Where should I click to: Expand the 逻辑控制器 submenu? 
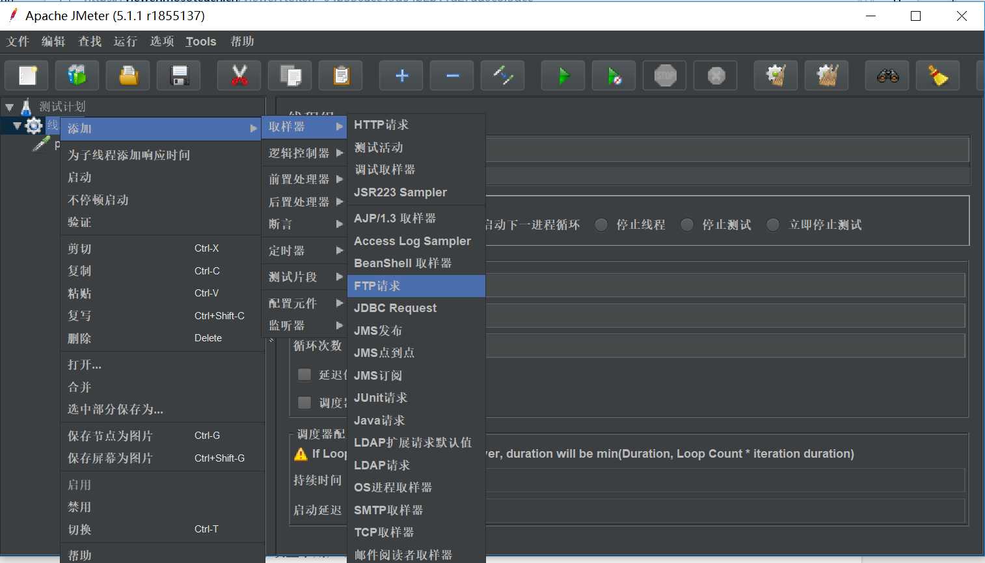306,153
